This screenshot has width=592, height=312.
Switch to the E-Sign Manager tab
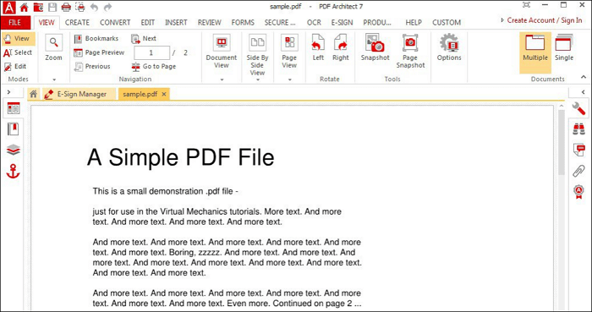pyautogui.click(x=79, y=94)
